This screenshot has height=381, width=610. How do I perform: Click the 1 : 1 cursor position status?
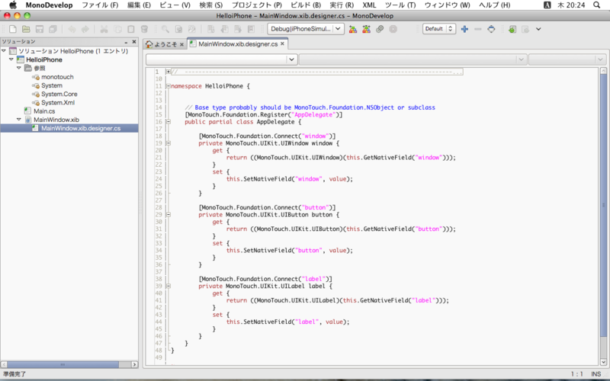[577, 374]
